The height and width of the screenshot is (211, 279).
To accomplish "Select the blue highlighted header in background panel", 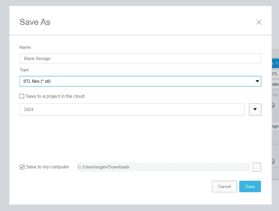I will click(x=275, y=64).
